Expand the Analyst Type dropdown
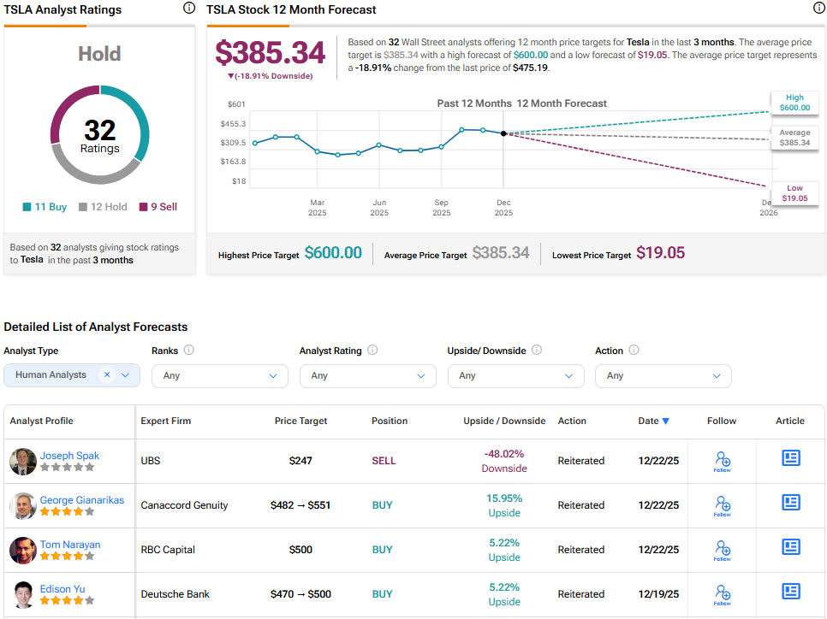Screen dimensions: 827x619 tap(126, 374)
